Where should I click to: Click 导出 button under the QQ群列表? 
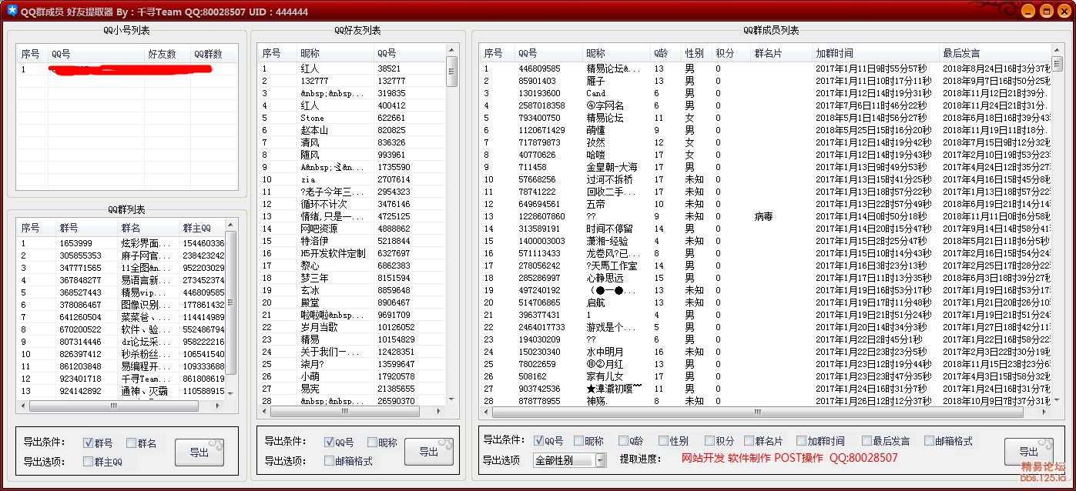tap(199, 453)
